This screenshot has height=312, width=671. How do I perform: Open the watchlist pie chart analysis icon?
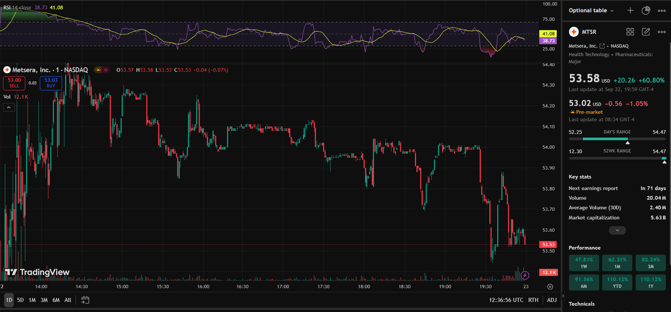pos(646,11)
